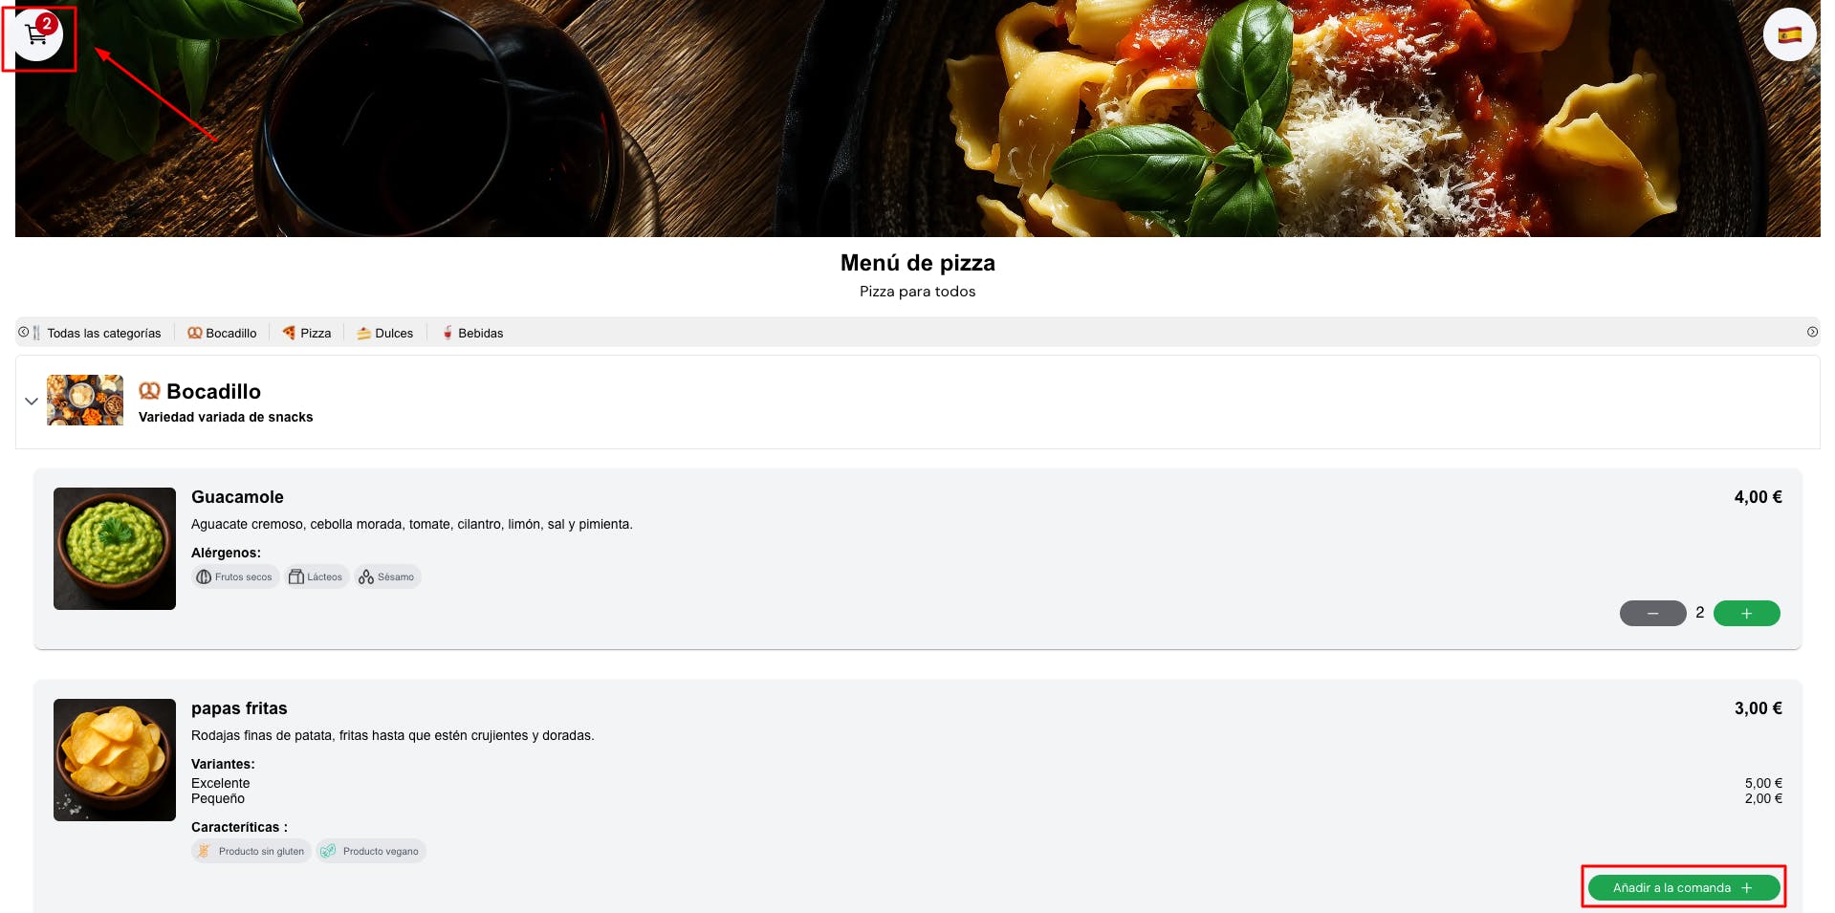Screen dimensions: 1835x913
Task: Click the Sésamo allergen badge
Action: tap(387, 576)
